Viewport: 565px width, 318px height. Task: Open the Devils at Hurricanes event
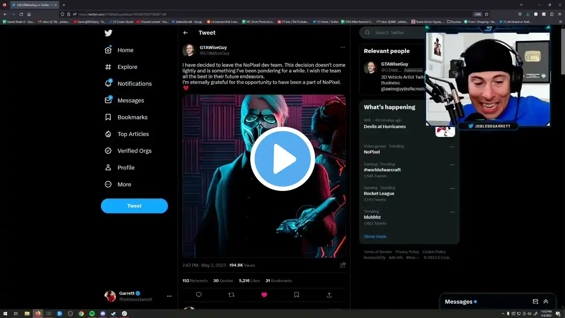pyautogui.click(x=384, y=126)
